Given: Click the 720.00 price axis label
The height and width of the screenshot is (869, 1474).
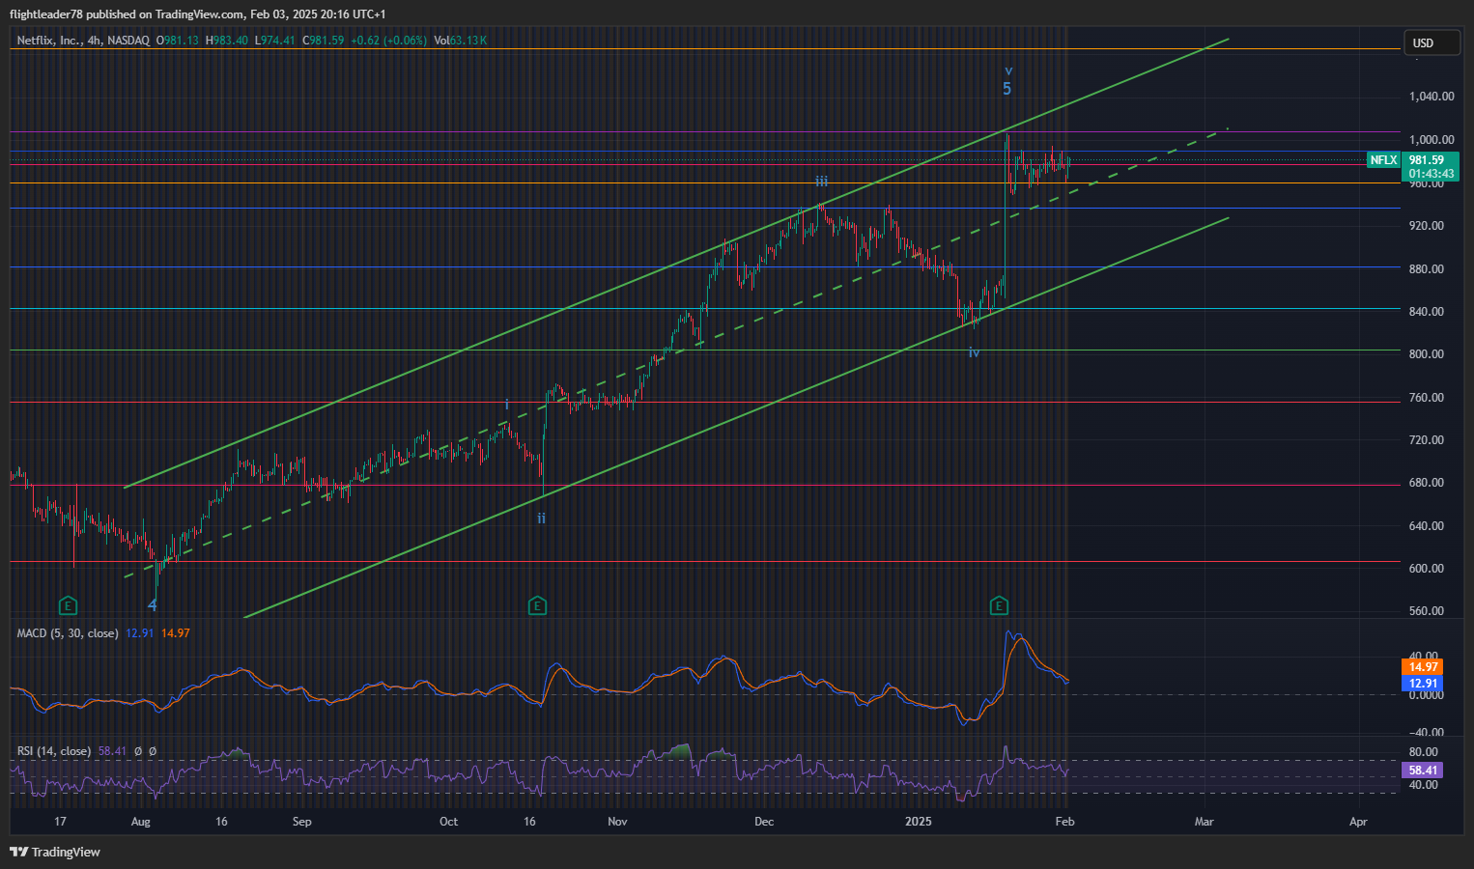Looking at the screenshot, I should coord(1427,440).
